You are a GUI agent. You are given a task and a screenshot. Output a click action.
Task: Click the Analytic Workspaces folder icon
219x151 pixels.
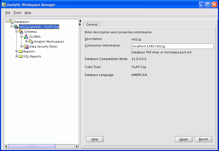point(31,42)
